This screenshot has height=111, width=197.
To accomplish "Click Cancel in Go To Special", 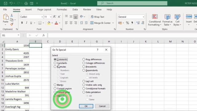I will point(102,106).
